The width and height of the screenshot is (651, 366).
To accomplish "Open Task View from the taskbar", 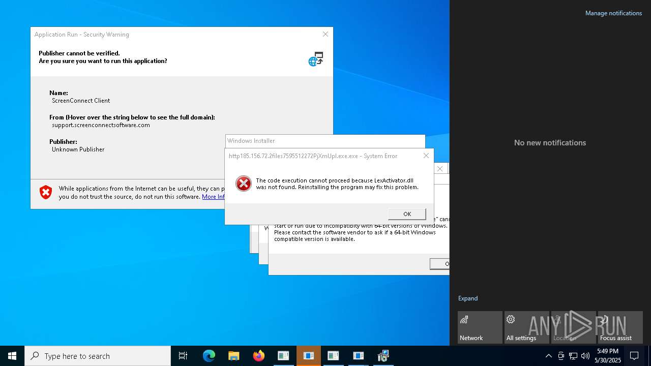I will 183,356.
